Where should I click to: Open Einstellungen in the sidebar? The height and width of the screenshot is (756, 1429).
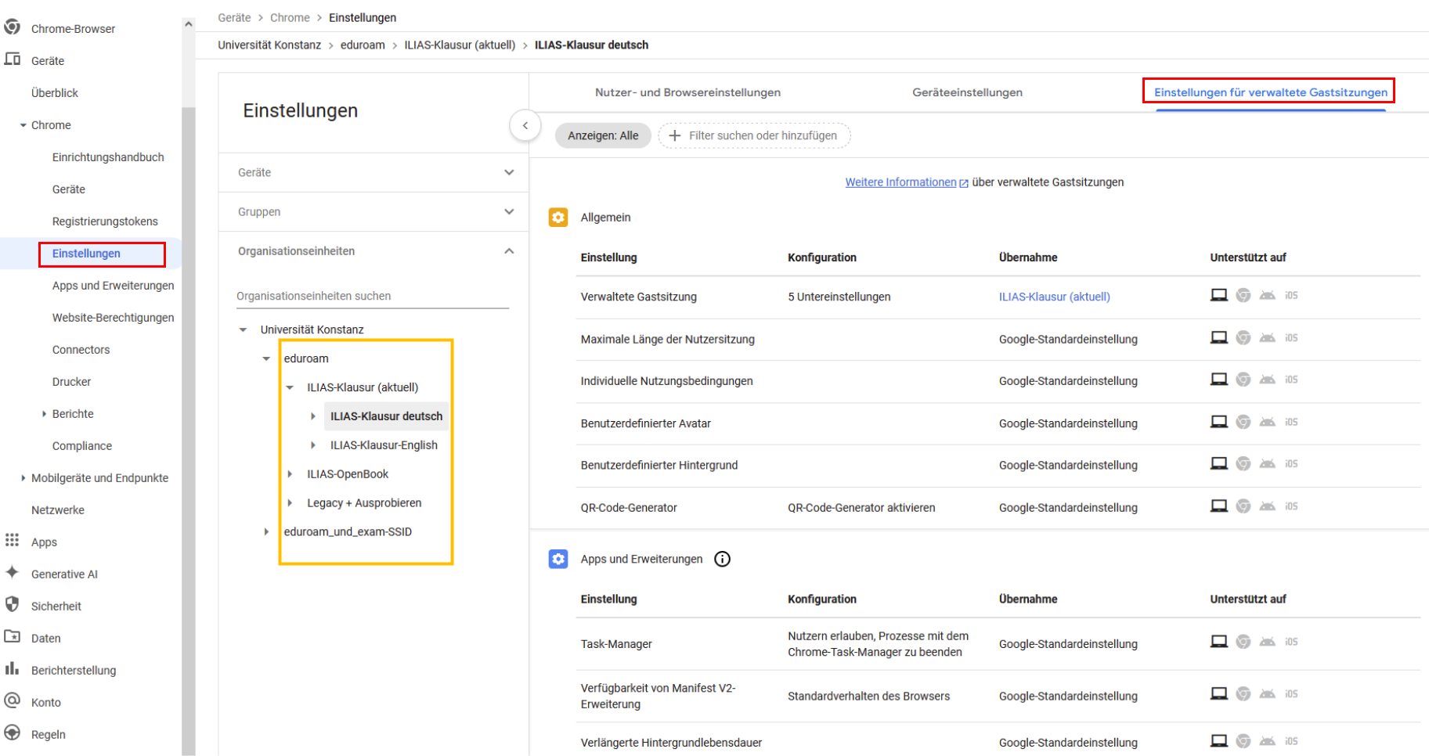click(86, 254)
